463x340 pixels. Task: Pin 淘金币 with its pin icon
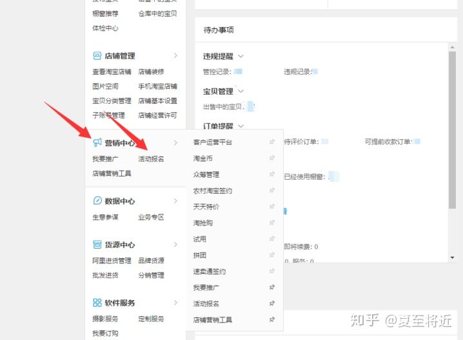[272, 158]
